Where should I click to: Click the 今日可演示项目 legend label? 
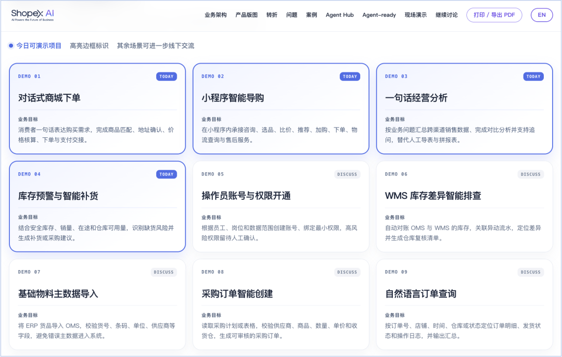click(x=39, y=45)
